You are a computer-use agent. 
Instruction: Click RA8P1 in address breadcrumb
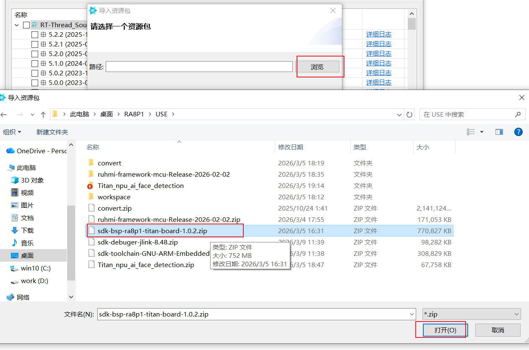coord(134,114)
